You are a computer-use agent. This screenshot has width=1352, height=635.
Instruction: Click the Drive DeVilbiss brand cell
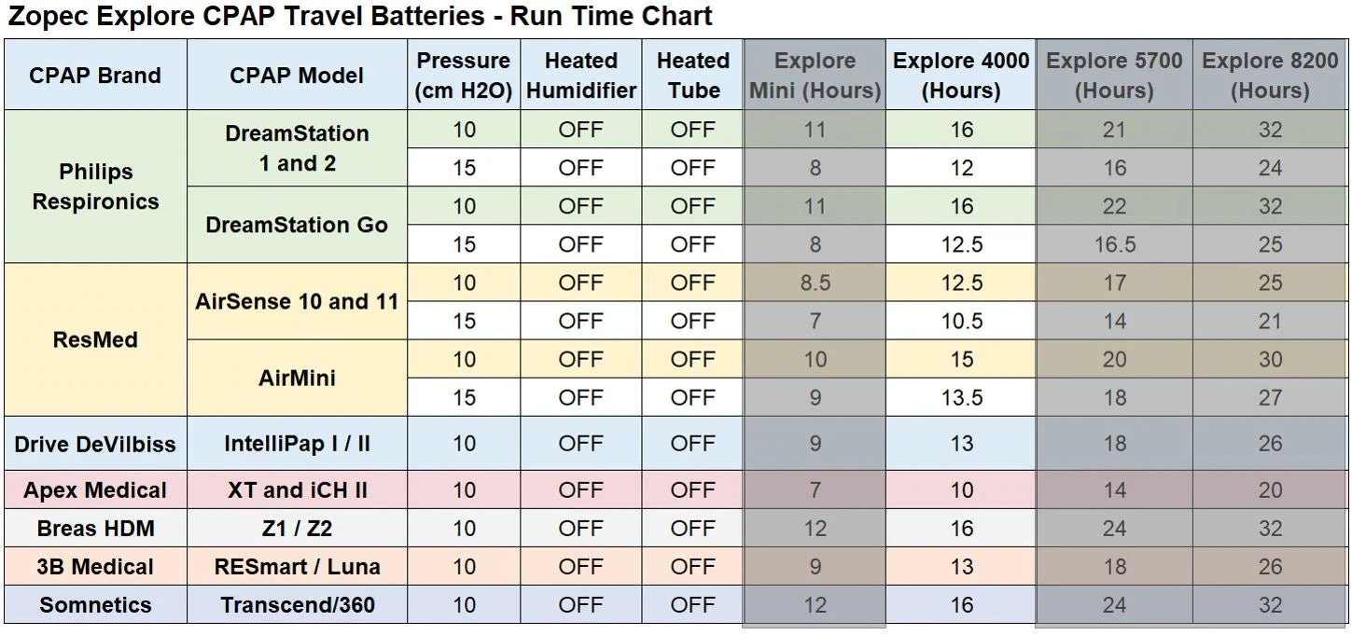coord(95,444)
